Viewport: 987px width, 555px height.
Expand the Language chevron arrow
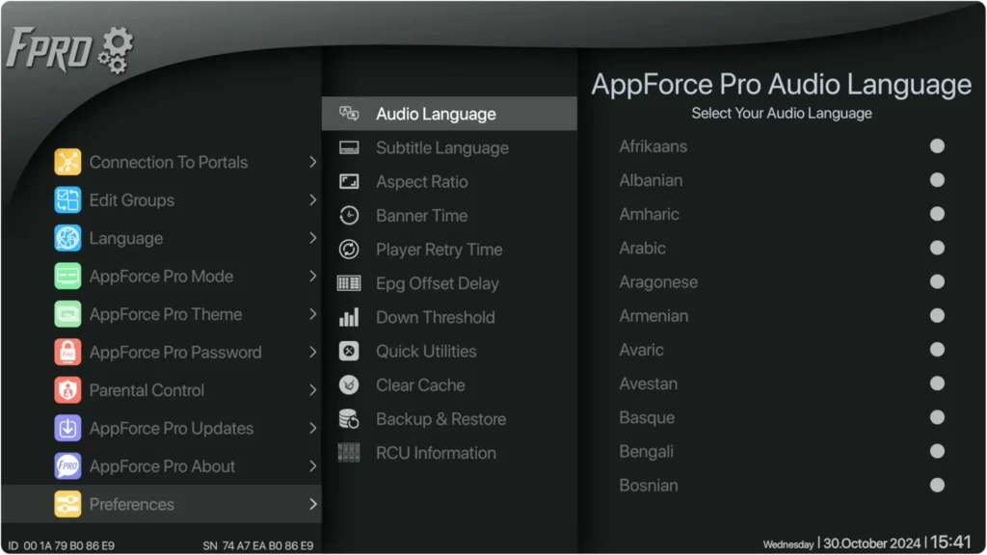coord(312,238)
